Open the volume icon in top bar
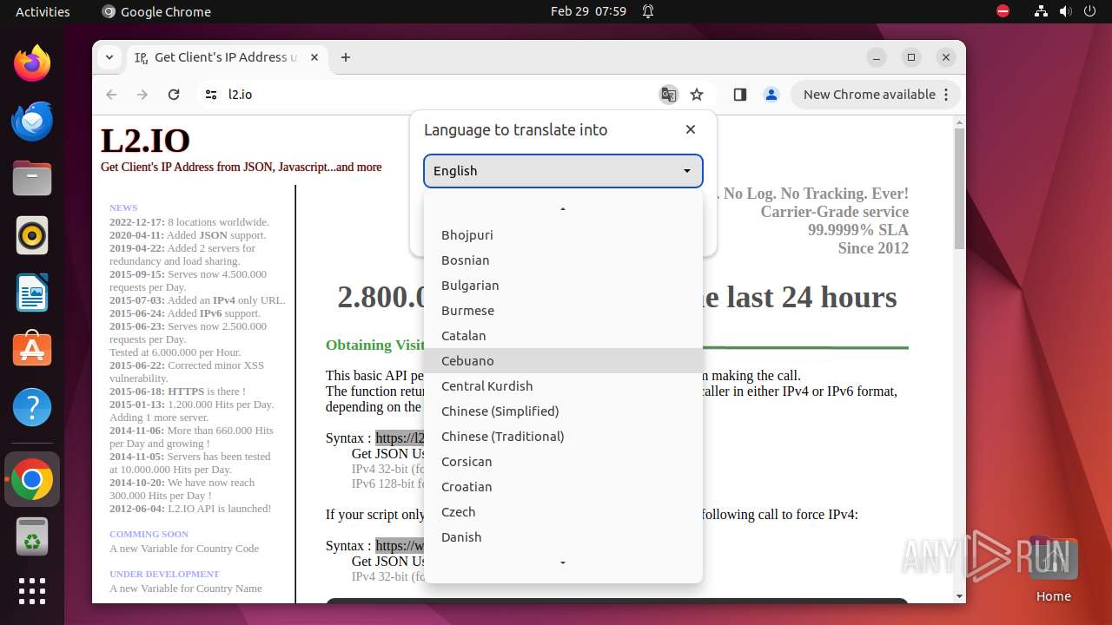This screenshot has height=625, width=1112. pos(1066,11)
